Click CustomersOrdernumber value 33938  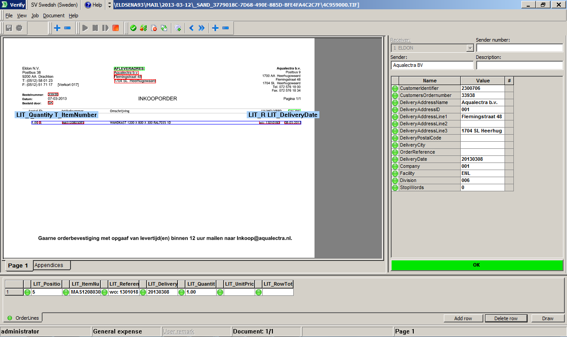coord(482,95)
